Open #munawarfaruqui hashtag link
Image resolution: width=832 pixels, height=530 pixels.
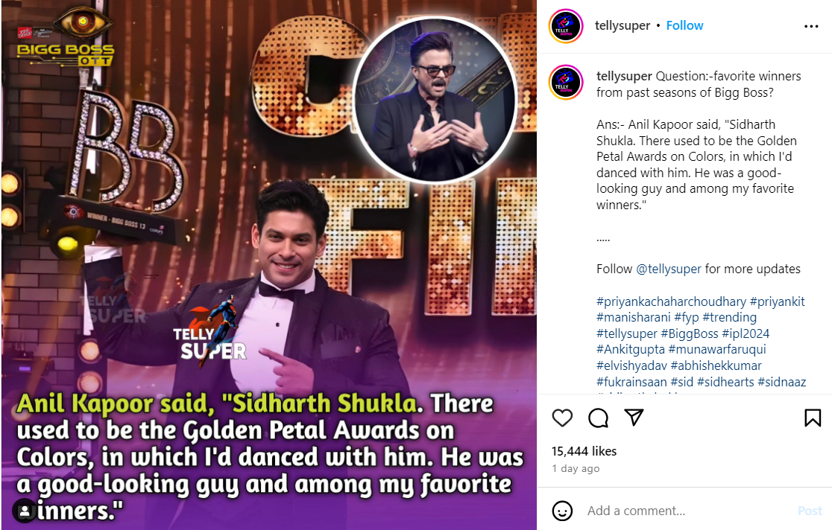pos(717,349)
